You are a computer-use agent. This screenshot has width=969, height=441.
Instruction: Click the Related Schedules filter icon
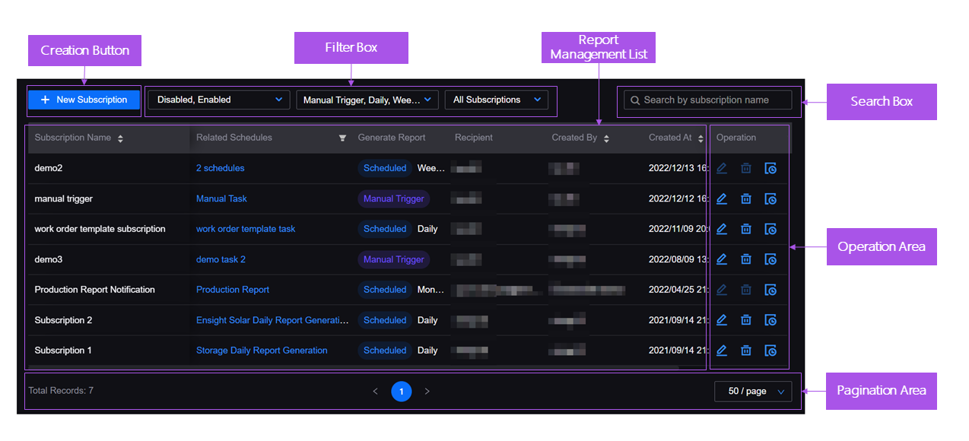point(342,138)
